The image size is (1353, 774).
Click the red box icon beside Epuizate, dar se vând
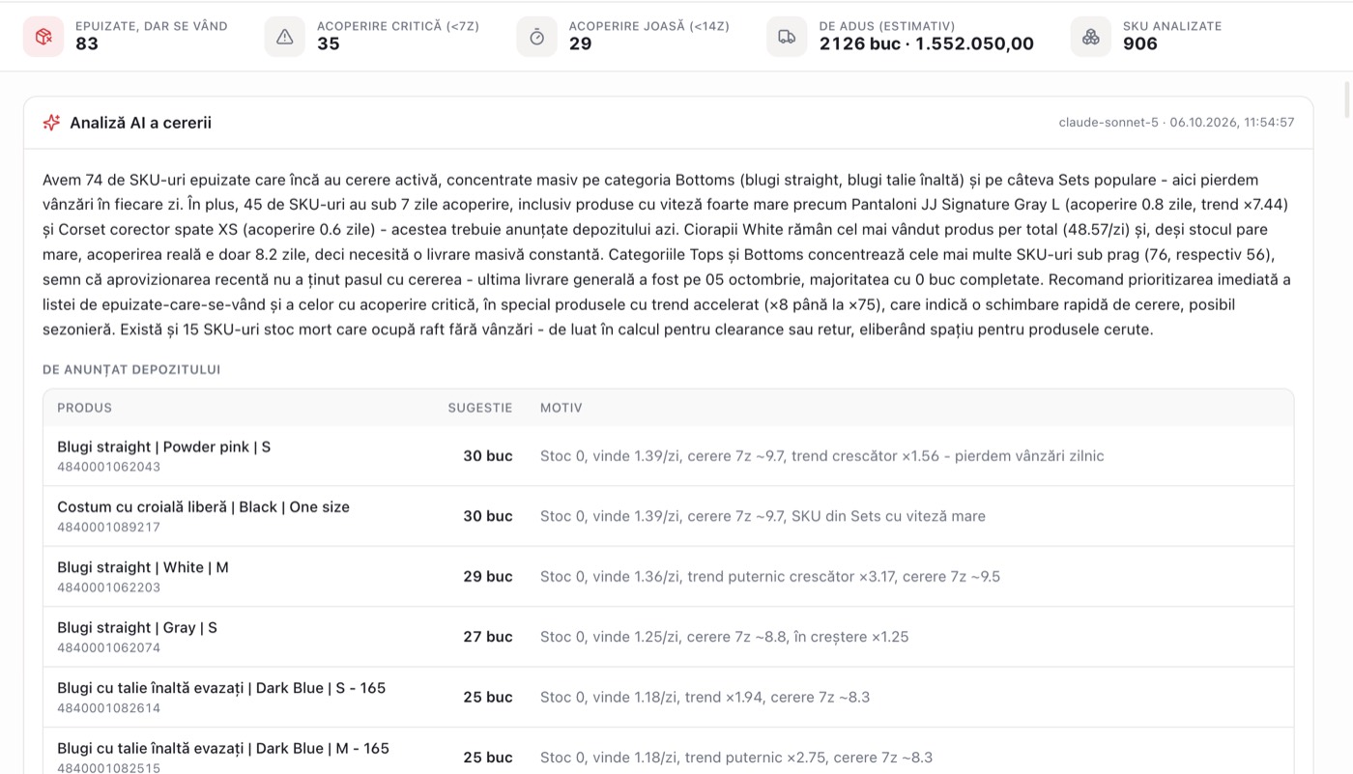tap(43, 37)
